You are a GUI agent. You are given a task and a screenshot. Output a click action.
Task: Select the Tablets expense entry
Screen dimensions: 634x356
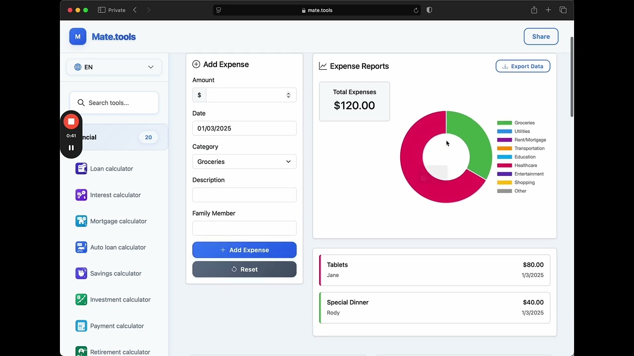click(x=434, y=270)
